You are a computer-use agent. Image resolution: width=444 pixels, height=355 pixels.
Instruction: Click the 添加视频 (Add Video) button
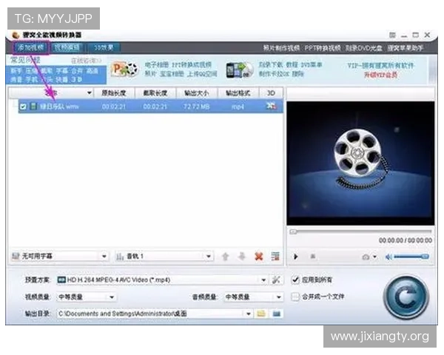(x=31, y=47)
